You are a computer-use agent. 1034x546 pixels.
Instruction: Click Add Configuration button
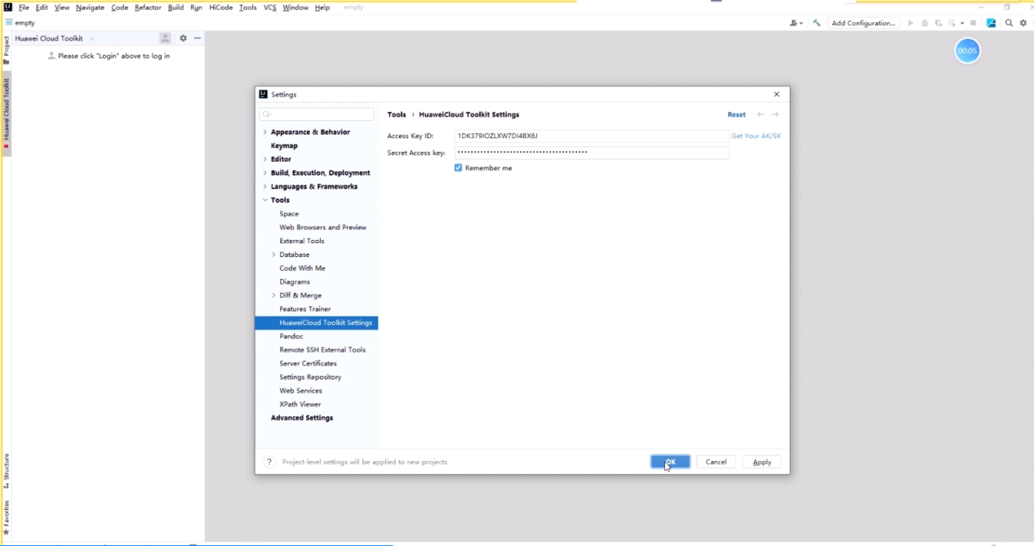click(863, 23)
